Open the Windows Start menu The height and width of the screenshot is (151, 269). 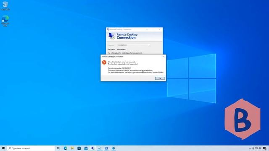click(x=3, y=148)
